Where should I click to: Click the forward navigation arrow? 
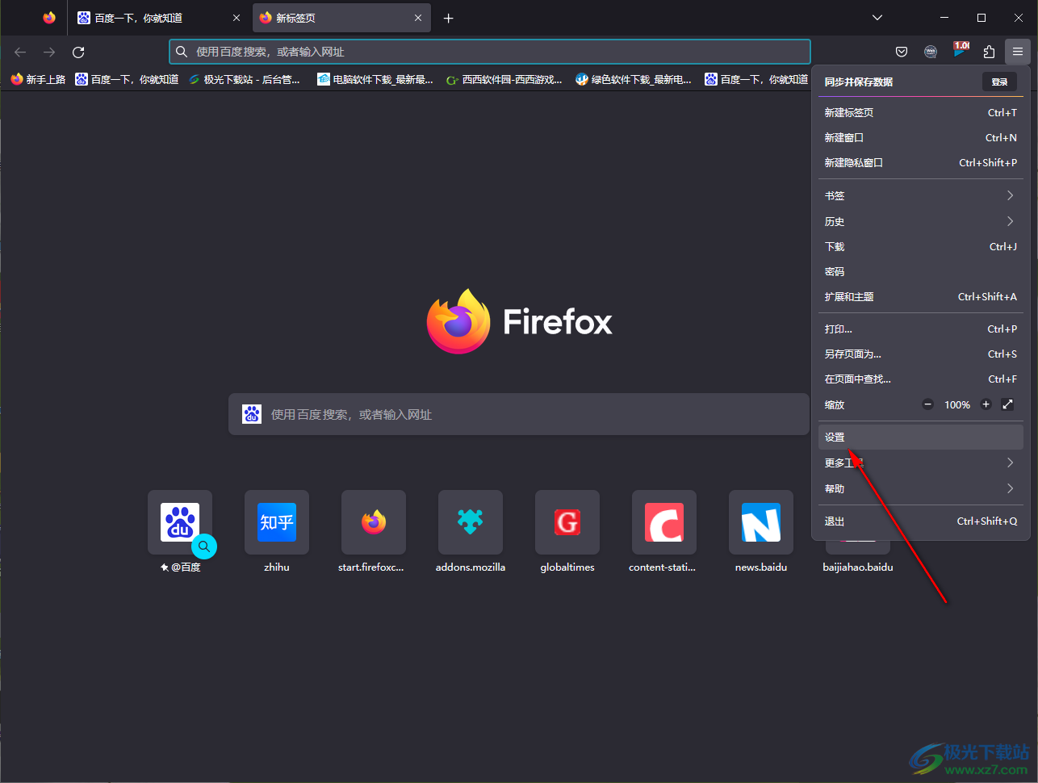click(49, 52)
